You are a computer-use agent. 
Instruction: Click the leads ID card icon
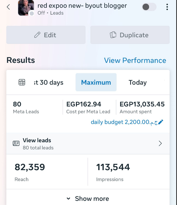[16, 143]
